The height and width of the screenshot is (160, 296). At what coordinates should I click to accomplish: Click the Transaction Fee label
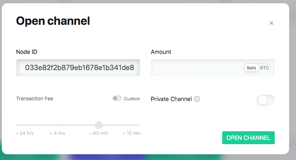click(x=35, y=99)
